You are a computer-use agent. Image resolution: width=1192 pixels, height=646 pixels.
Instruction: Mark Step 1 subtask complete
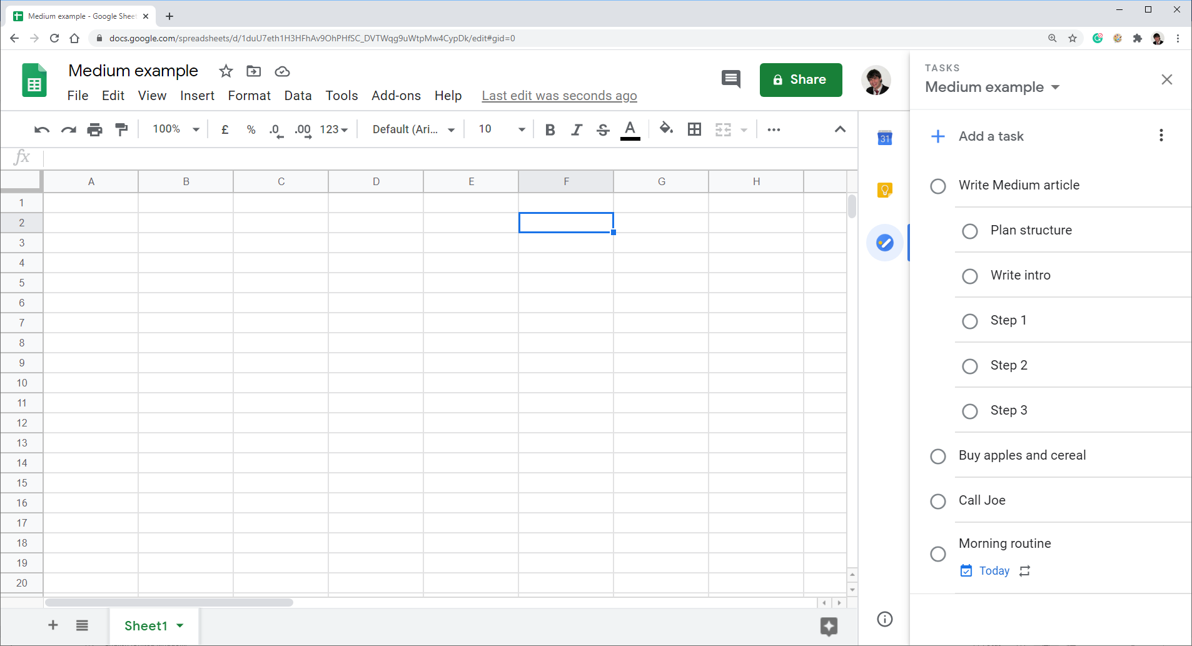[x=969, y=321]
